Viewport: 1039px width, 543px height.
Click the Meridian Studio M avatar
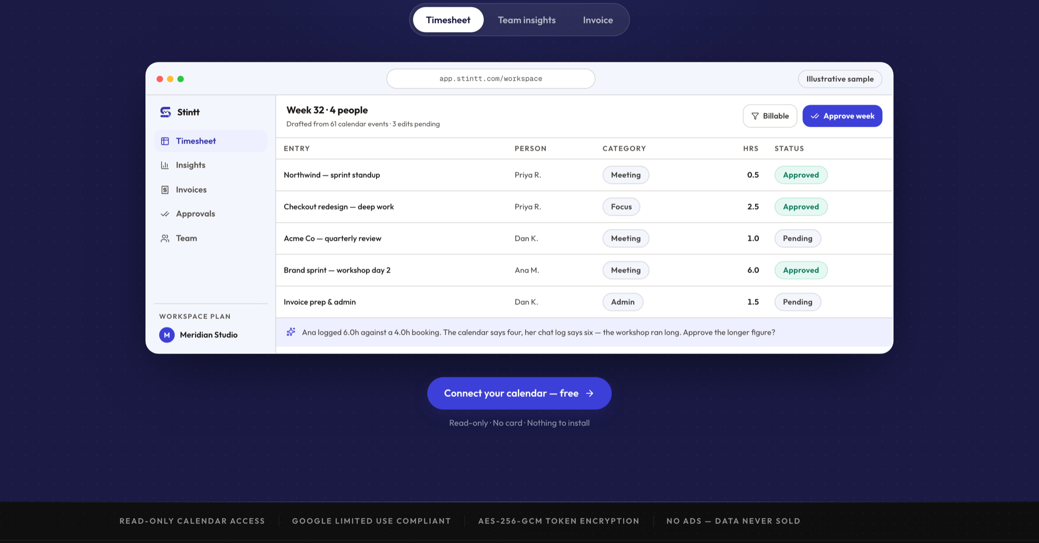coord(167,335)
